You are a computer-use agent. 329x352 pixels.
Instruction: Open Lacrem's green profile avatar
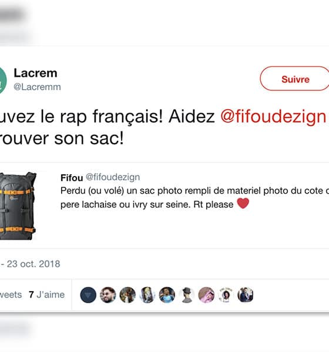[x=3, y=80]
